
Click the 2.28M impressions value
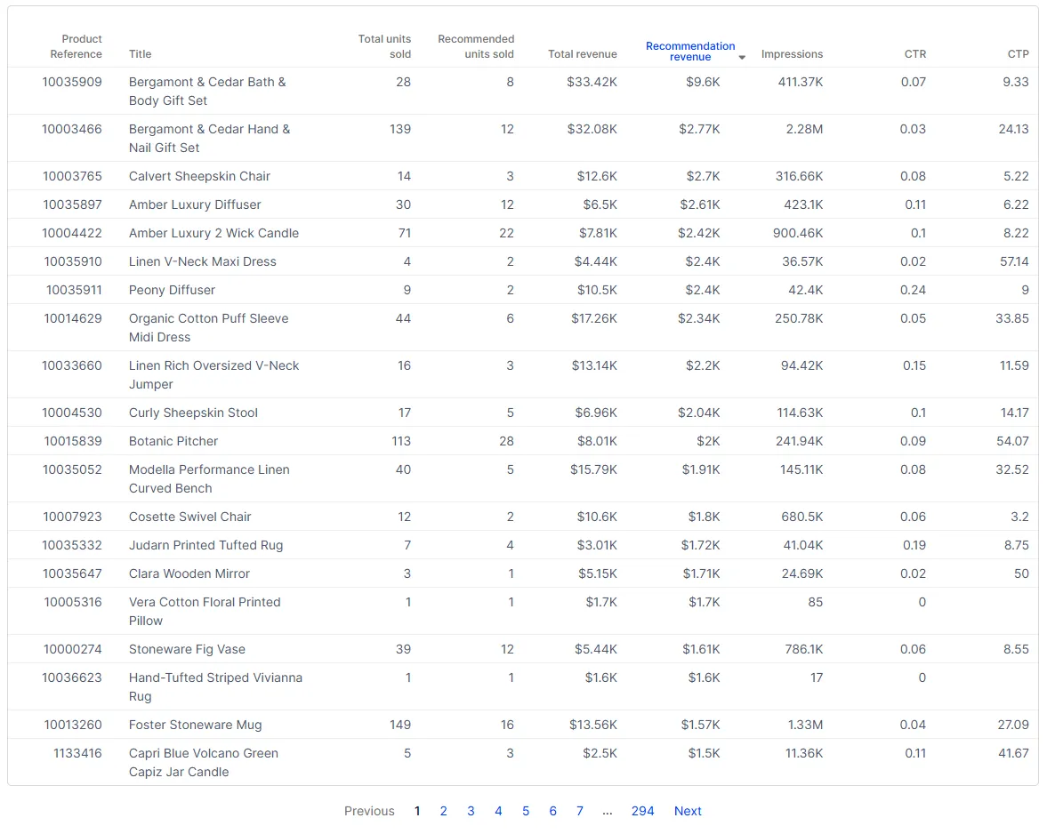[804, 129]
